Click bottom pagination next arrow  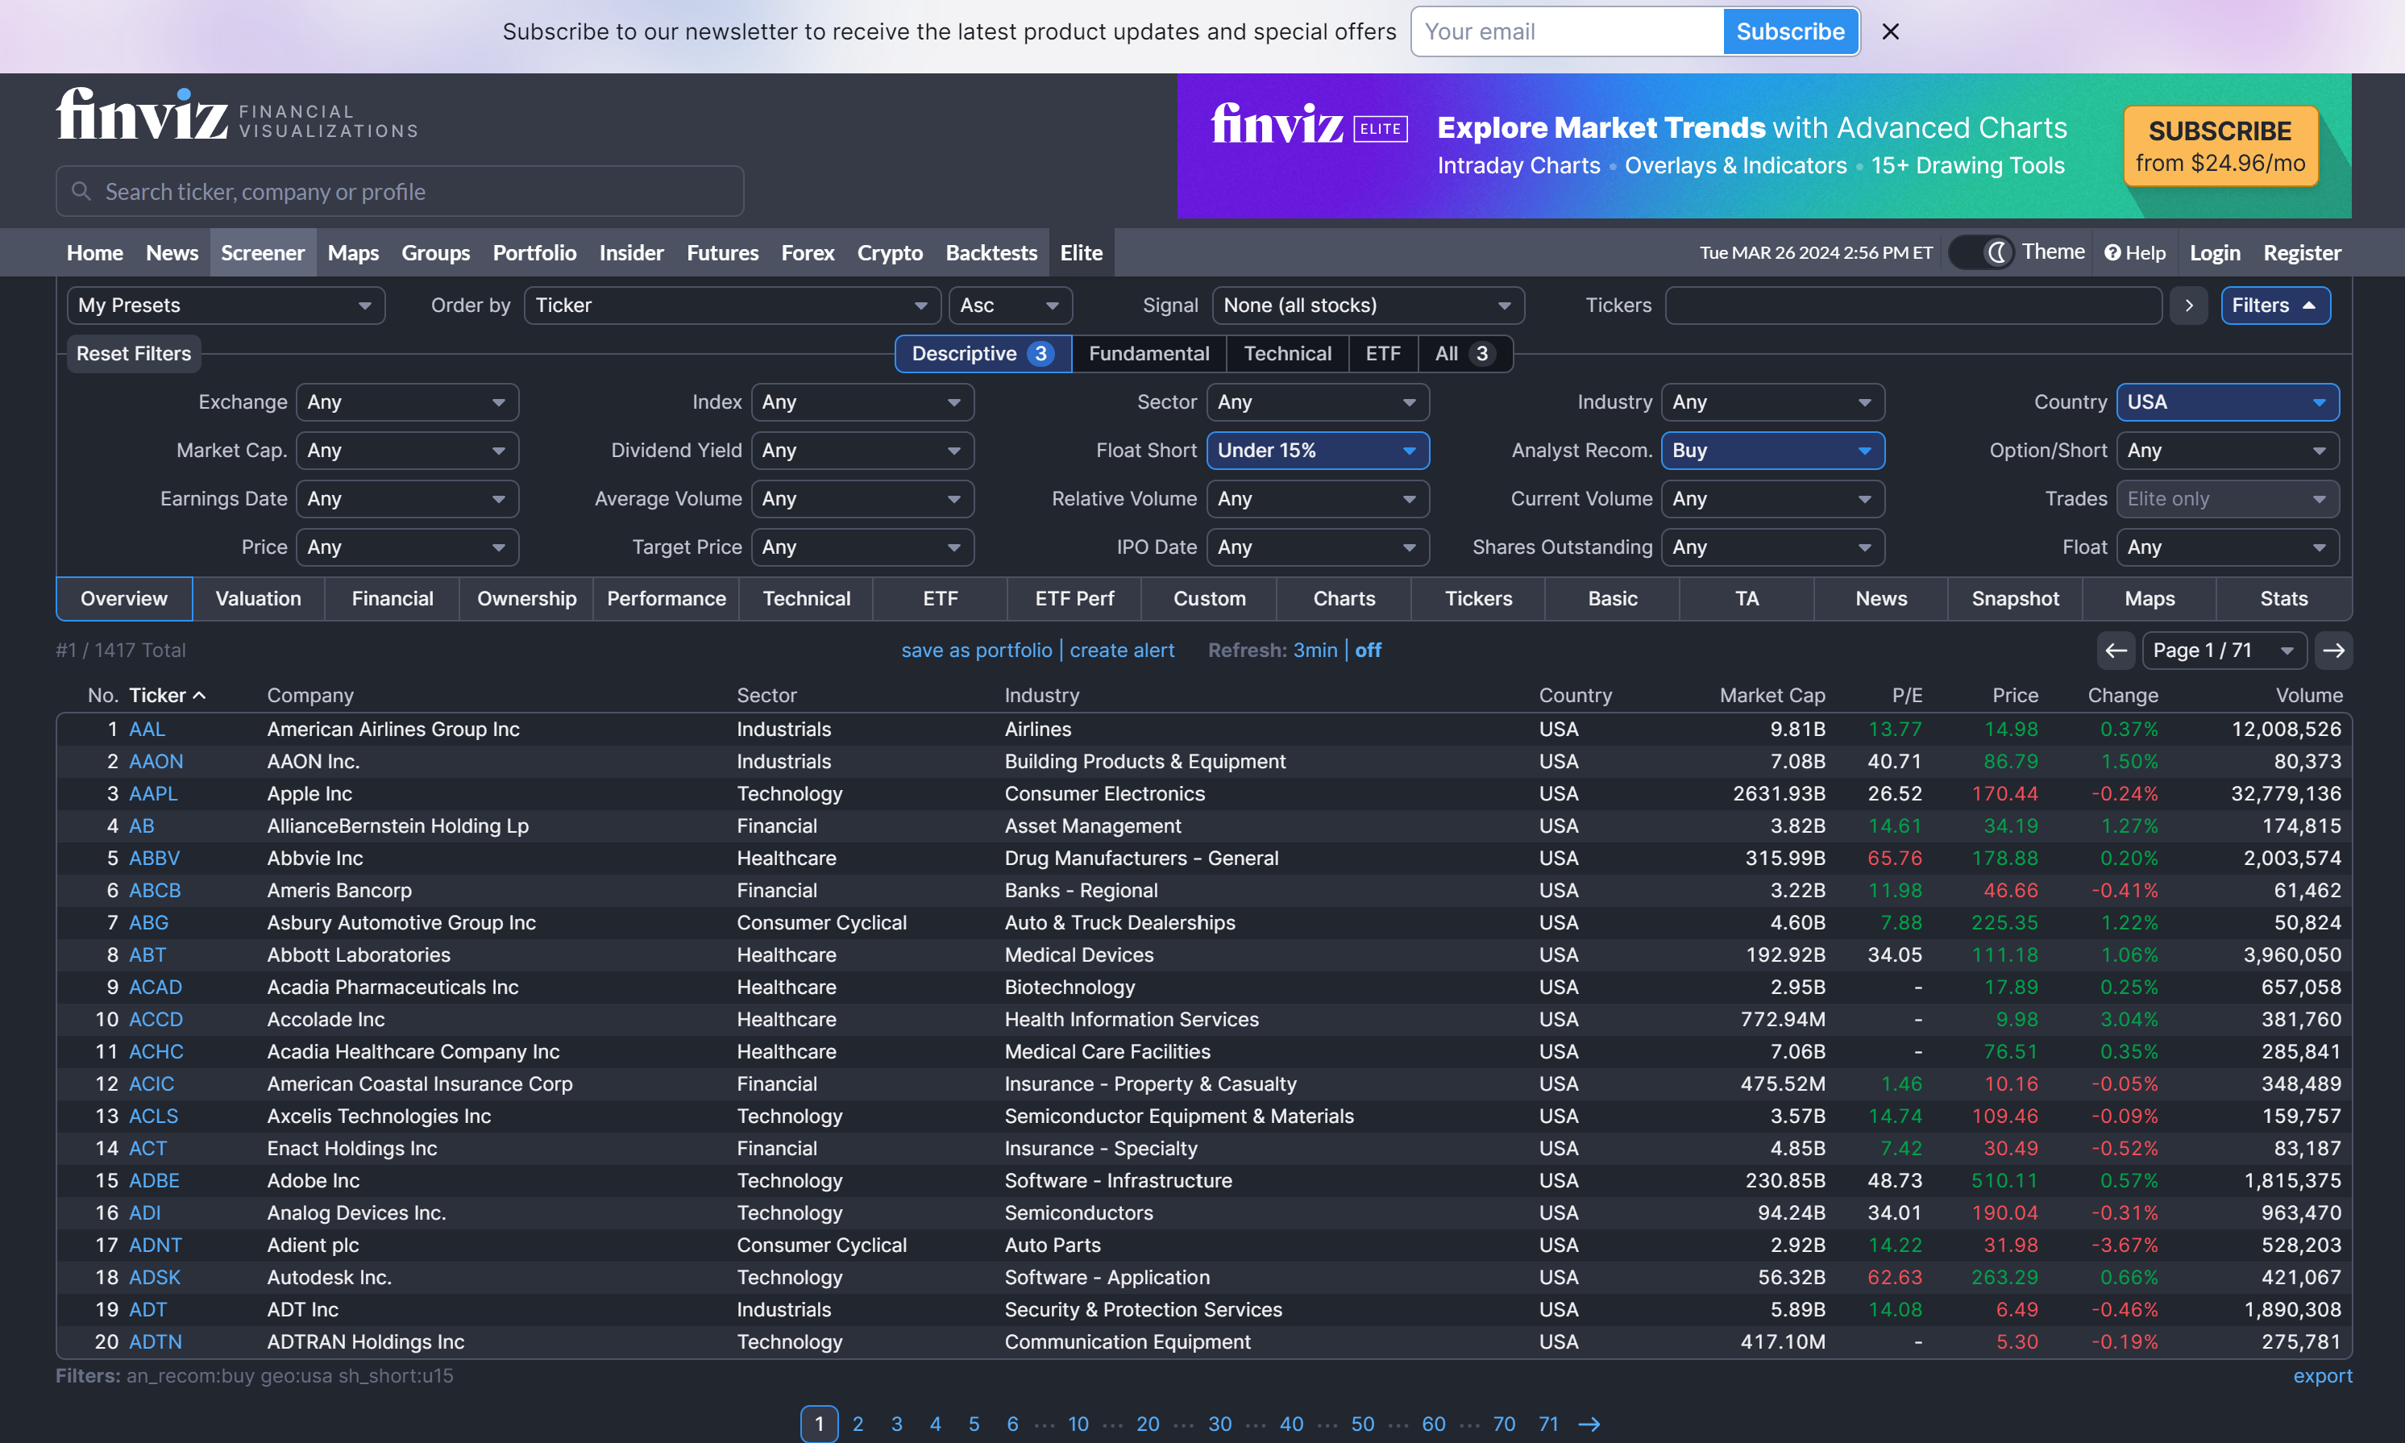click(x=1589, y=1424)
